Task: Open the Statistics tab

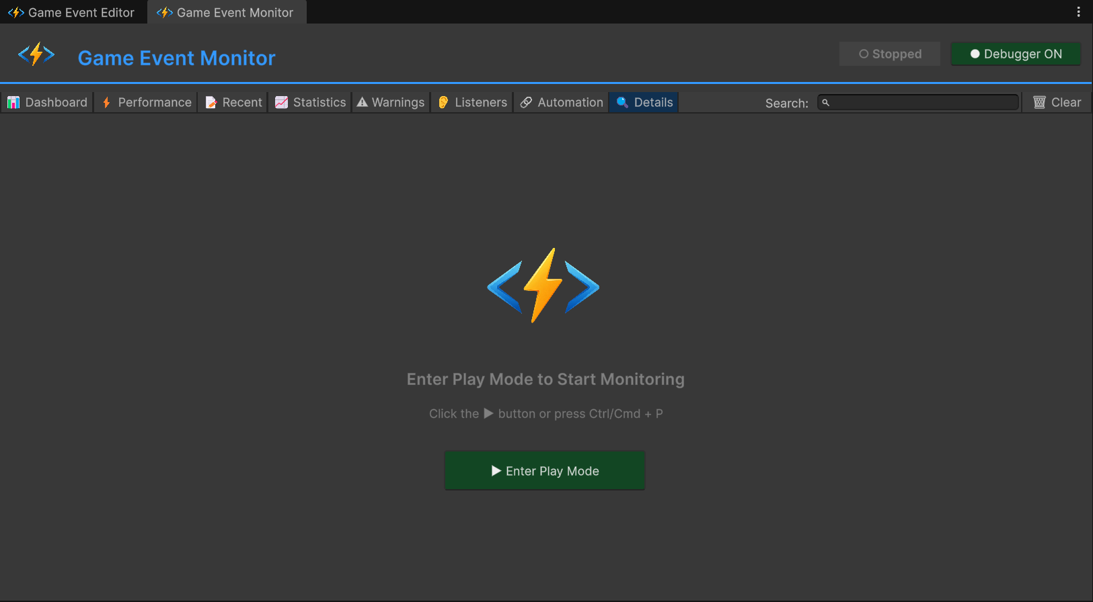Action: click(x=310, y=102)
